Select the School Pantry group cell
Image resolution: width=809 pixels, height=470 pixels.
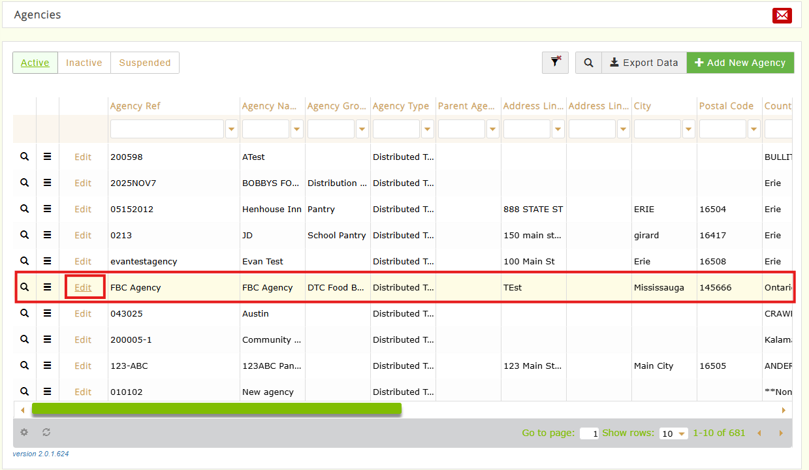[336, 235]
